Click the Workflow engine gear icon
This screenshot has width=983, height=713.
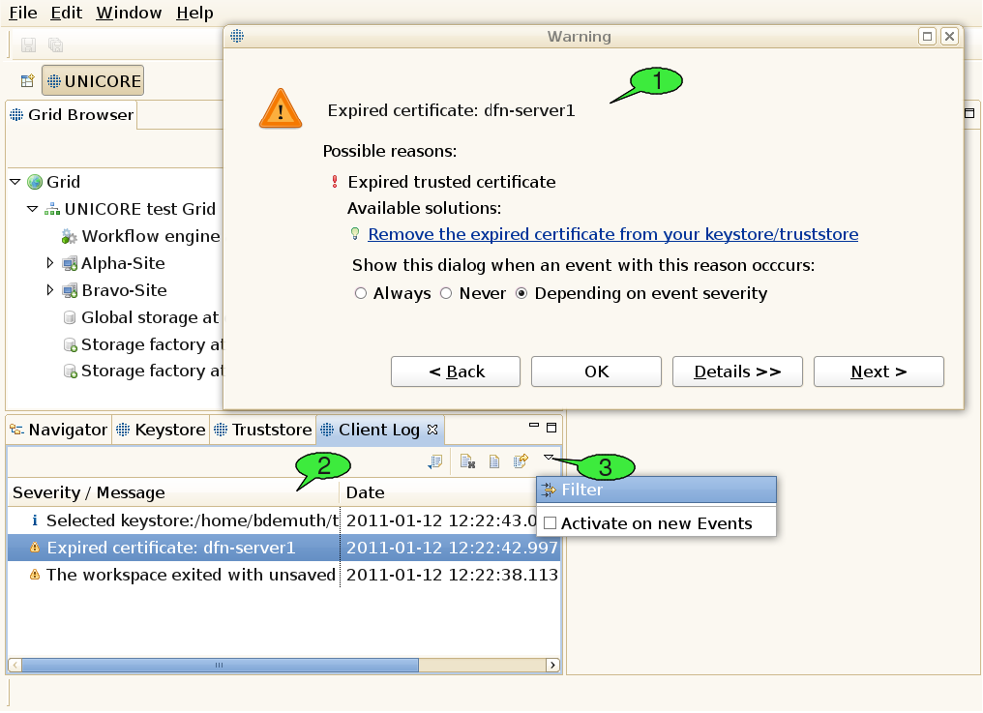[x=70, y=236]
